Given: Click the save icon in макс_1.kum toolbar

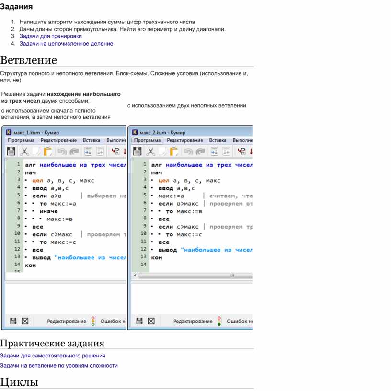Looking at the screenshot, I should coord(11,151).
